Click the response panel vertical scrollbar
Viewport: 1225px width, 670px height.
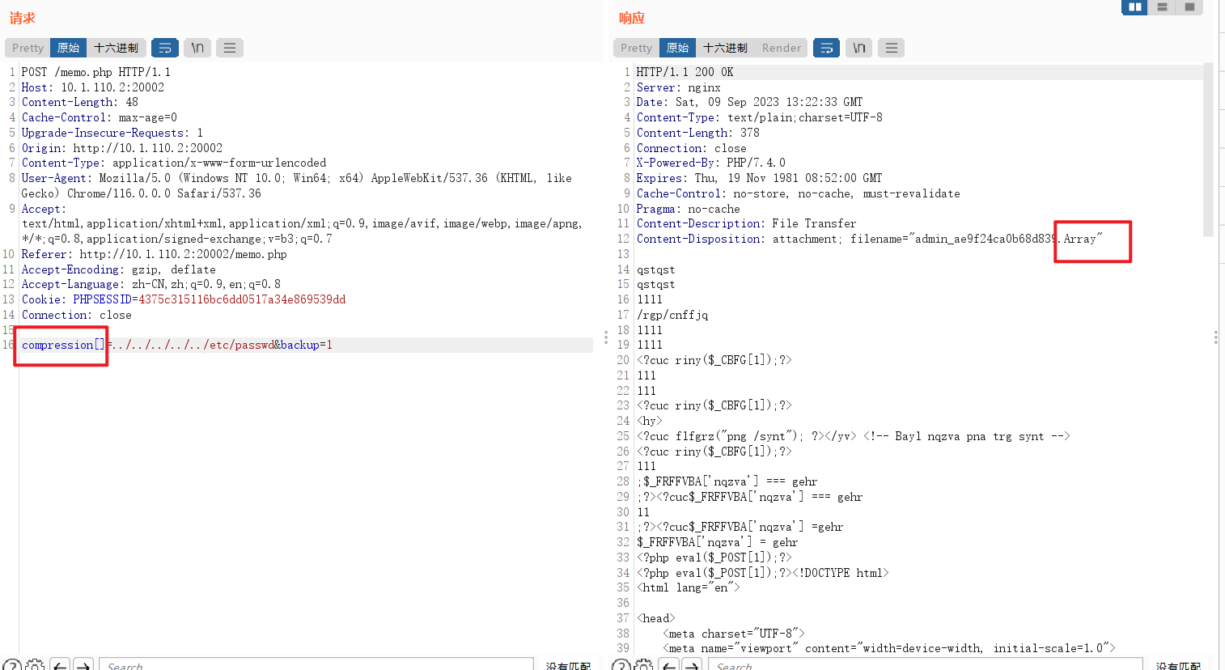[1208, 150]
